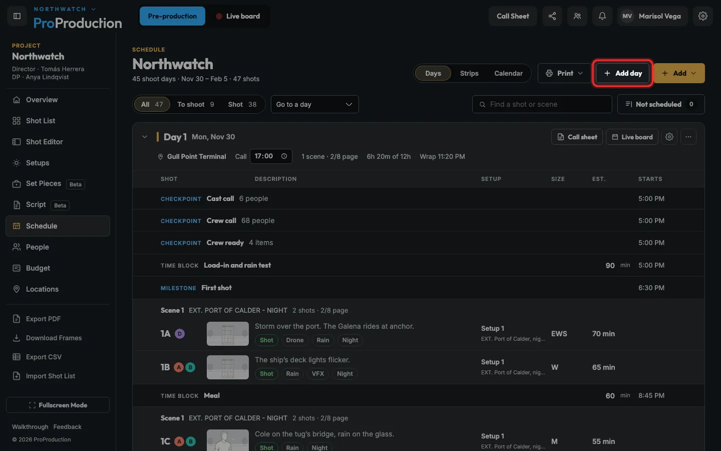
Task: Click the clock icon in Call time
Action: [284, 156]
